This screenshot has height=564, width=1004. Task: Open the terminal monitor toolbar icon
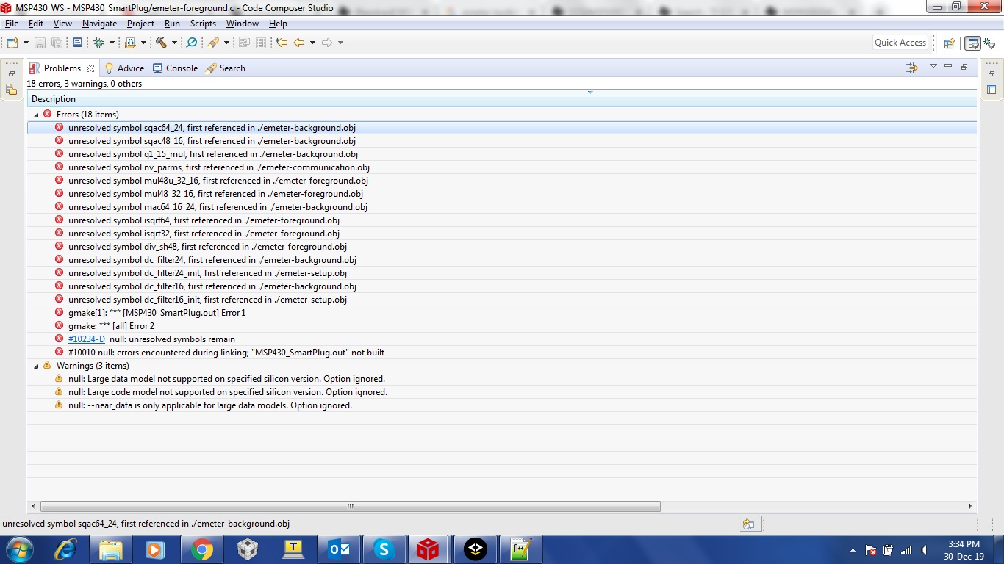pyautogui.click(x=77, y=43)
